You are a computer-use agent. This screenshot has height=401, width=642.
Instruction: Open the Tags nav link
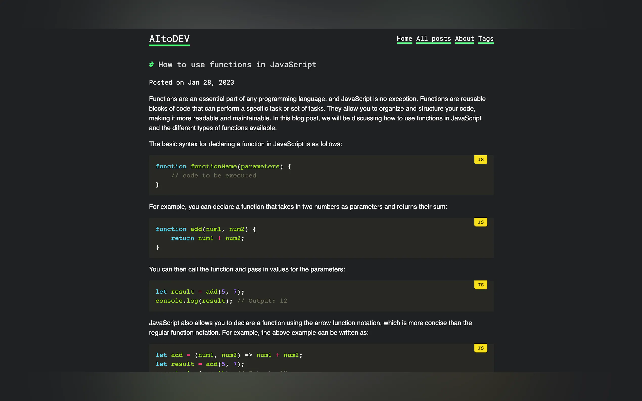pyautogui.click(x=486, y=39)
